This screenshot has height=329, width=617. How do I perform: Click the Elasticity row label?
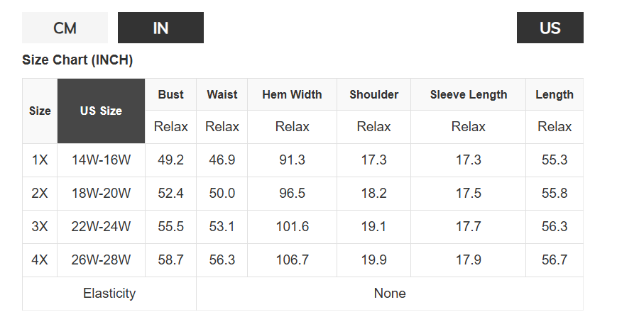pos(109,294)
